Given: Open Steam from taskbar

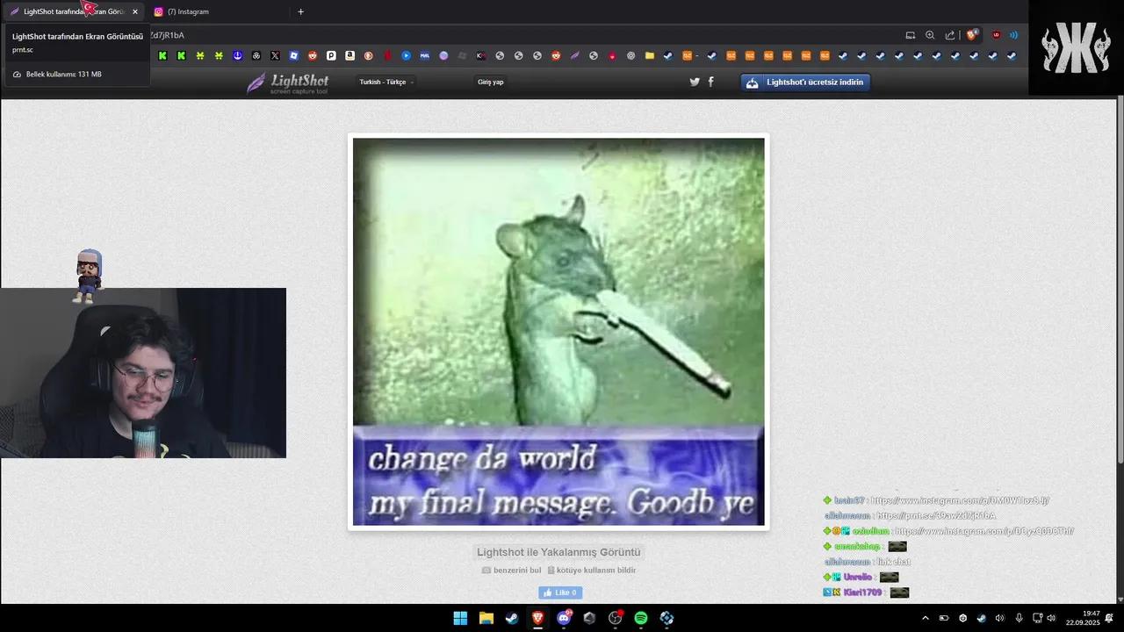Looking at the screenshot, I should 512,618.
